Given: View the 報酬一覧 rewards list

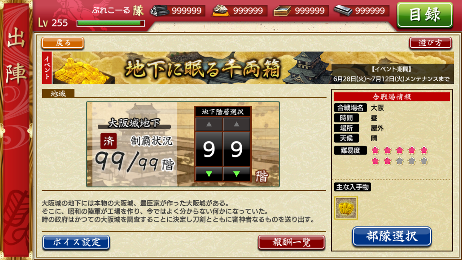Looking at the screenshot, I should (292, 243).
